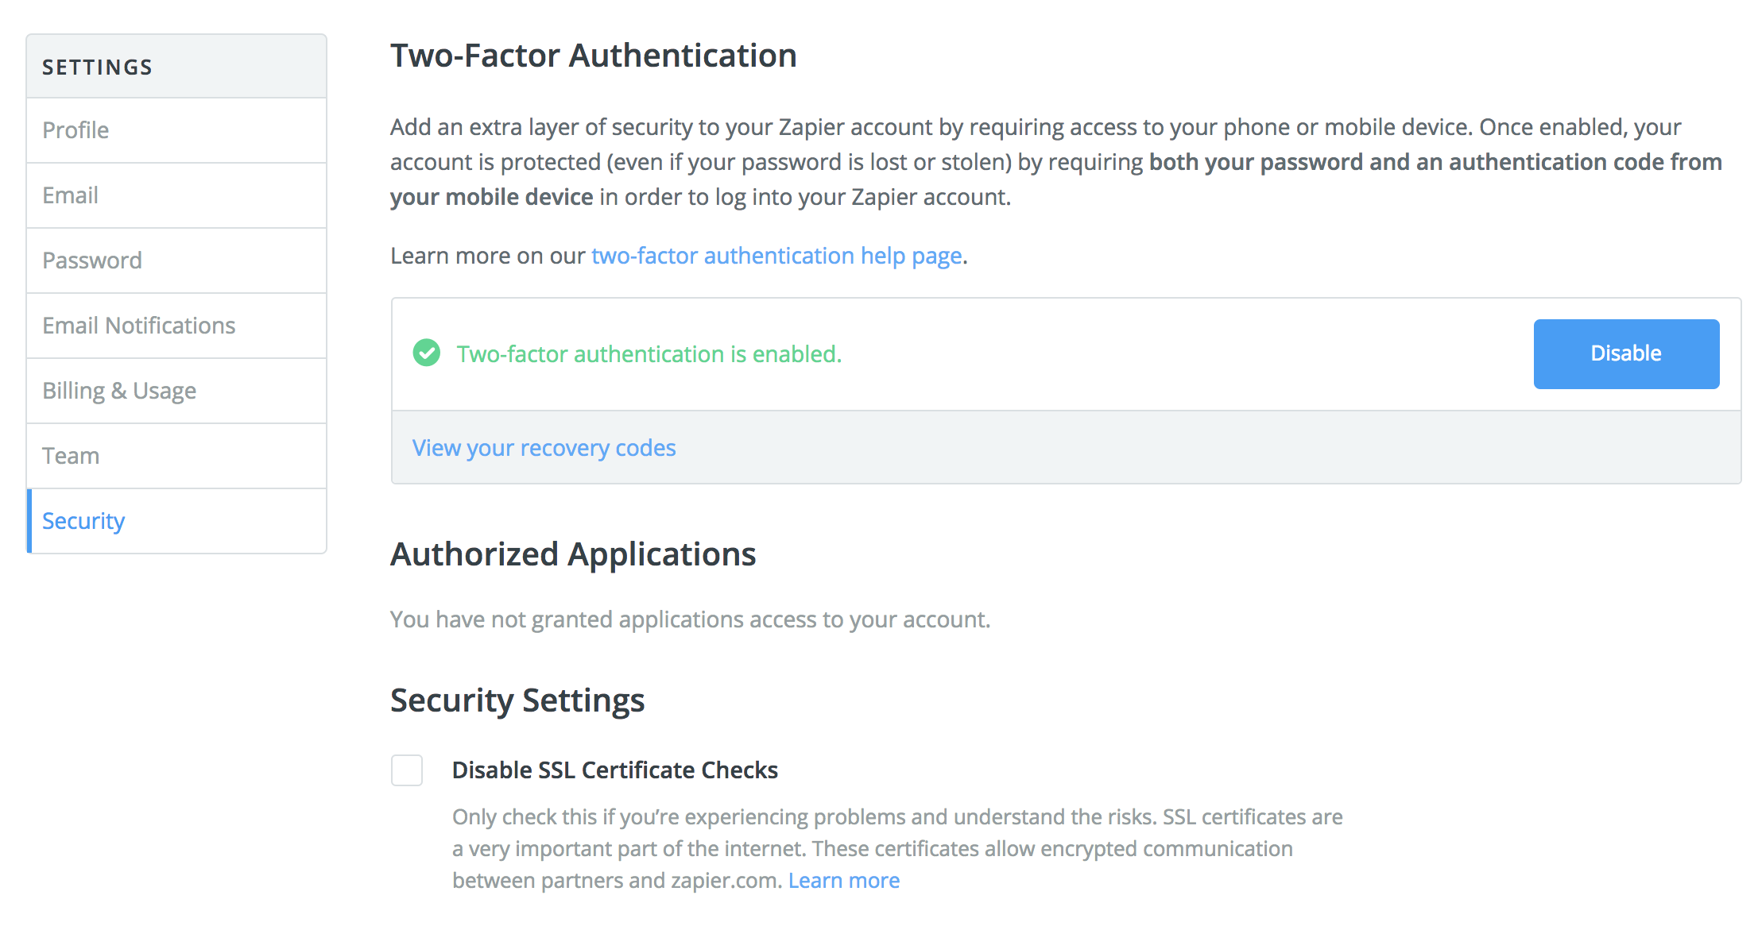Click the Disable SSL Certificate Checks label
This screenshot has width=1758, height=926.
click(614, 770)
